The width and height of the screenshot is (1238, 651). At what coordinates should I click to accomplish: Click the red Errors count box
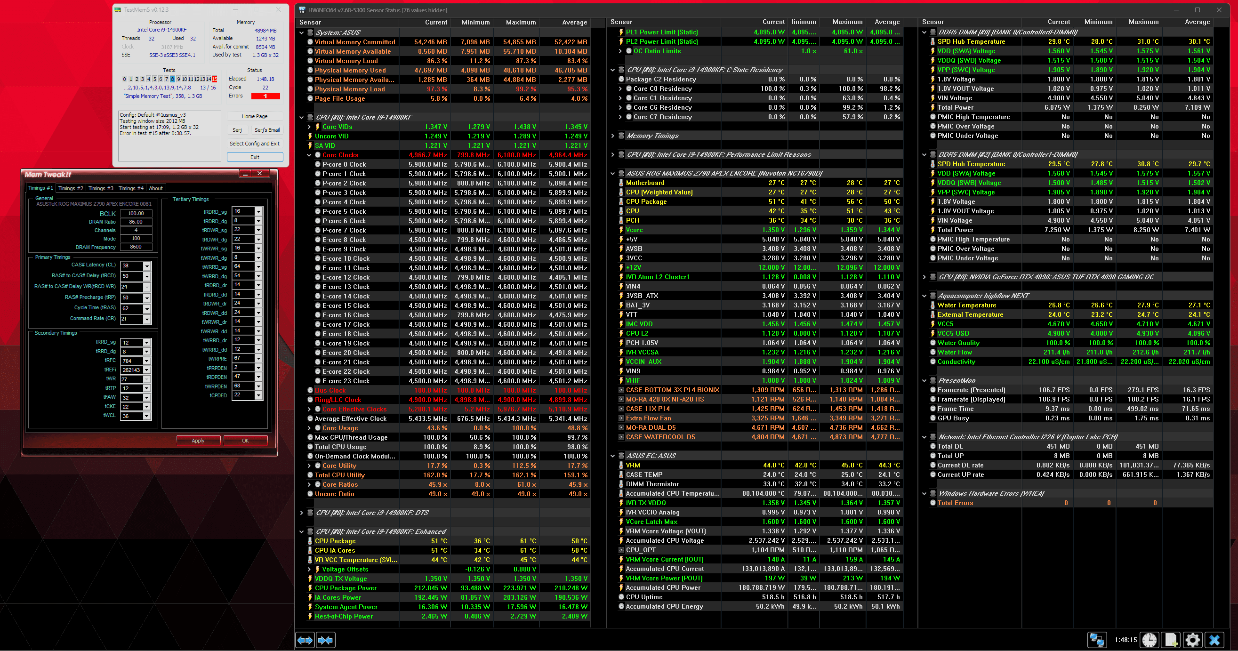pyautogui.click(x=265, y=96)
